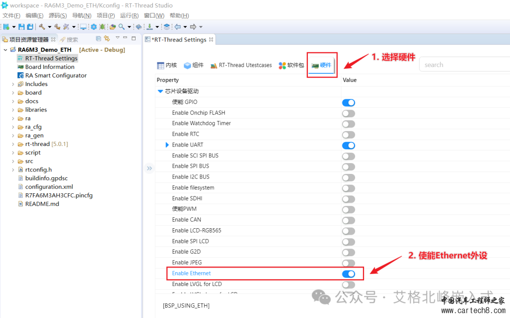Open RT-Thread Settings in project tree
510x318 pixels.
[48, 58]
